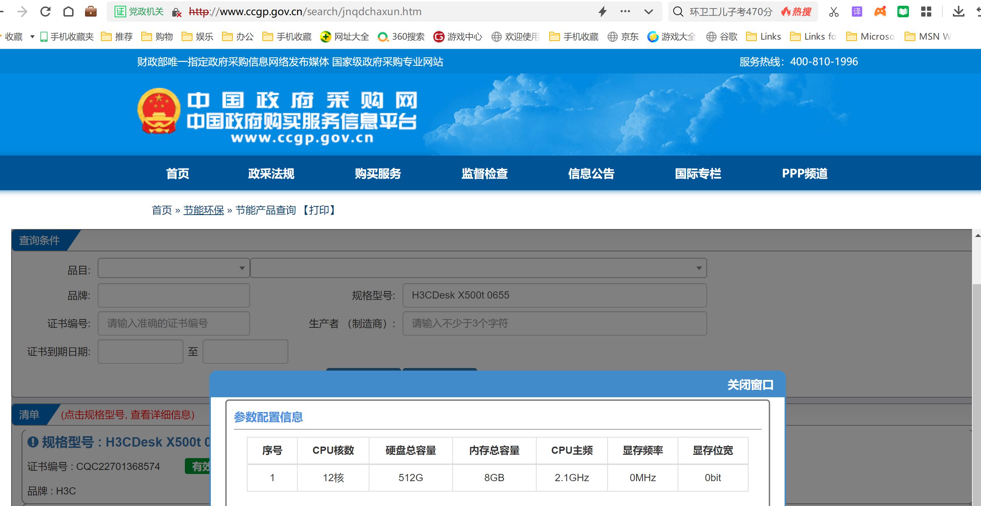Open 购买服务 navigation item

tap(378, 174)
